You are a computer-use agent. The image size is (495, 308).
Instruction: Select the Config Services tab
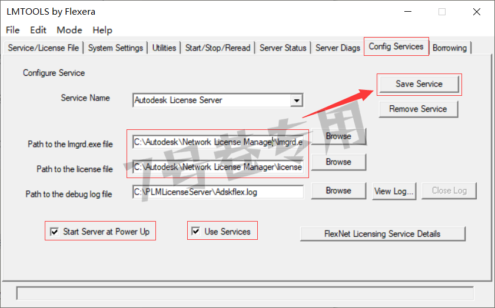[396, 46]
